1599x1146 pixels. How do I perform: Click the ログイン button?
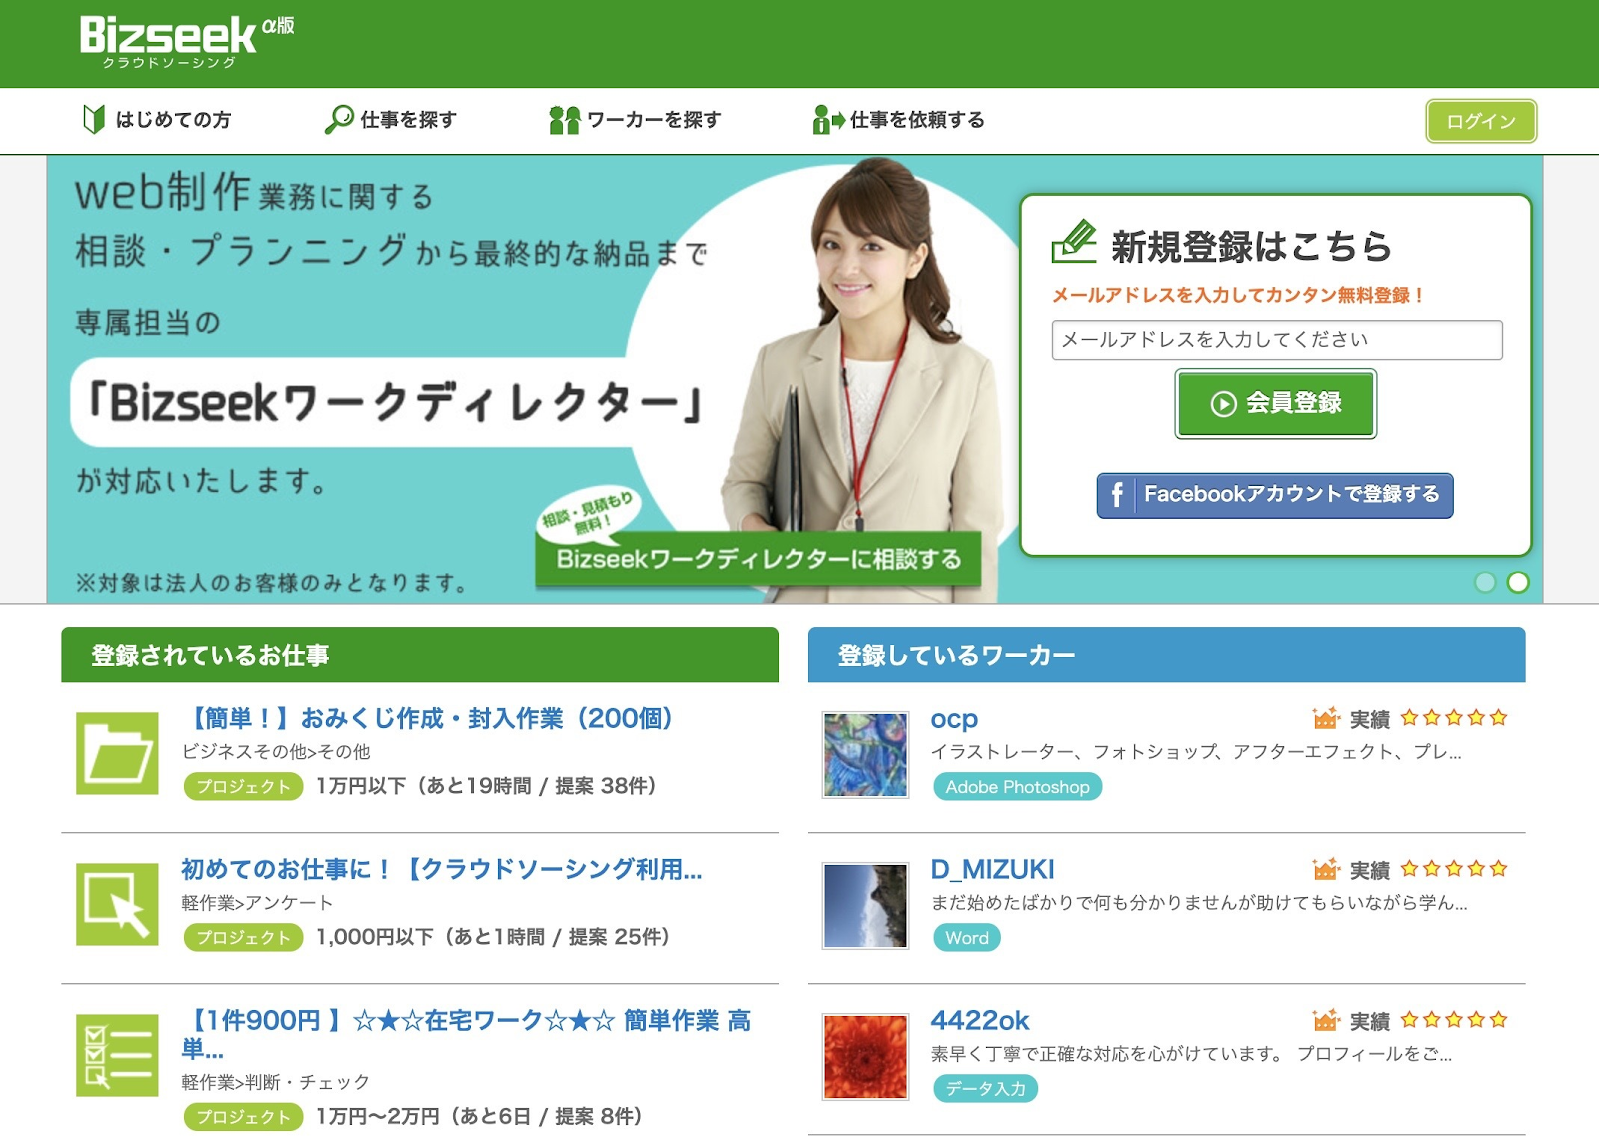pos(1481,121)
